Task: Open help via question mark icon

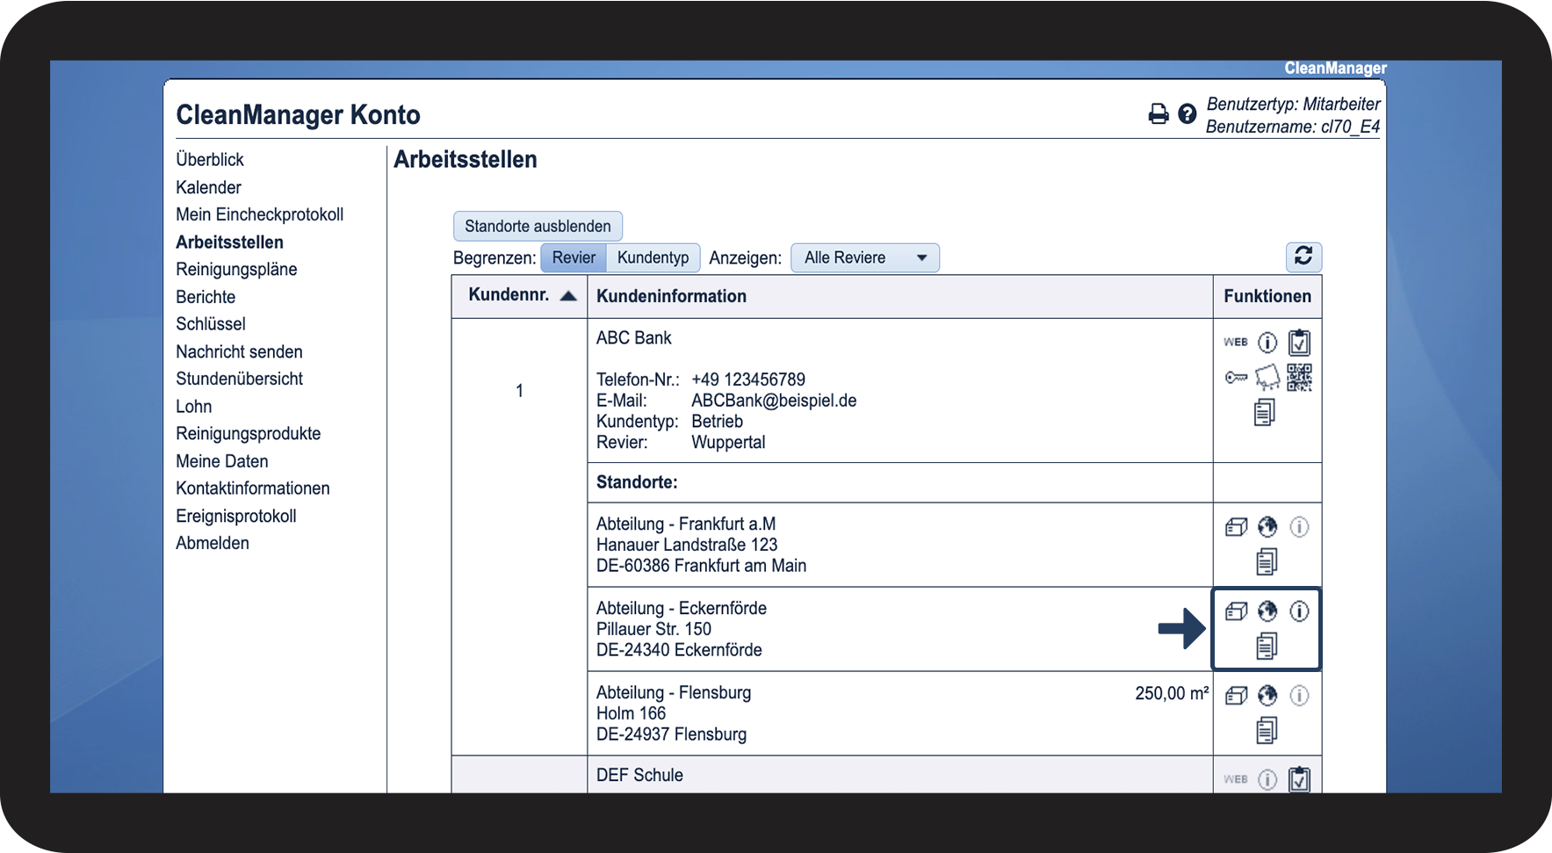Action: tap(1187, 114)
